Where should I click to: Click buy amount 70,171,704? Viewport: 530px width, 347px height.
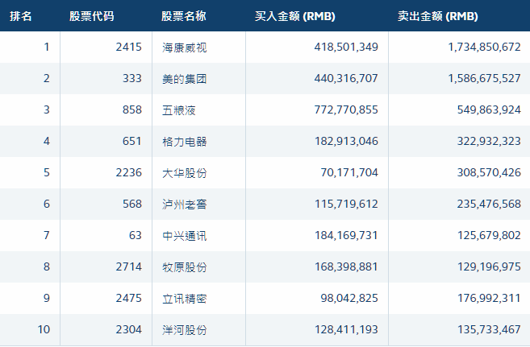(x=349, y=172)
